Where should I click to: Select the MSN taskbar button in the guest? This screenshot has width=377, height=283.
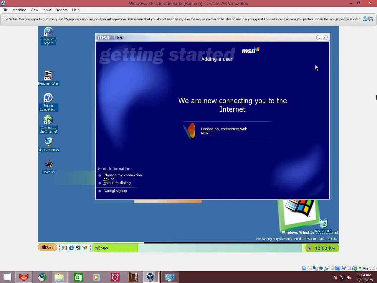point(116,248)
